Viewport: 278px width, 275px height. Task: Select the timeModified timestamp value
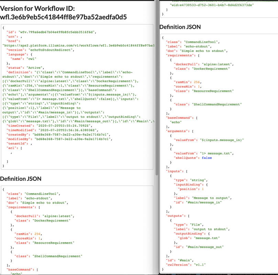(x=67, y=130)
